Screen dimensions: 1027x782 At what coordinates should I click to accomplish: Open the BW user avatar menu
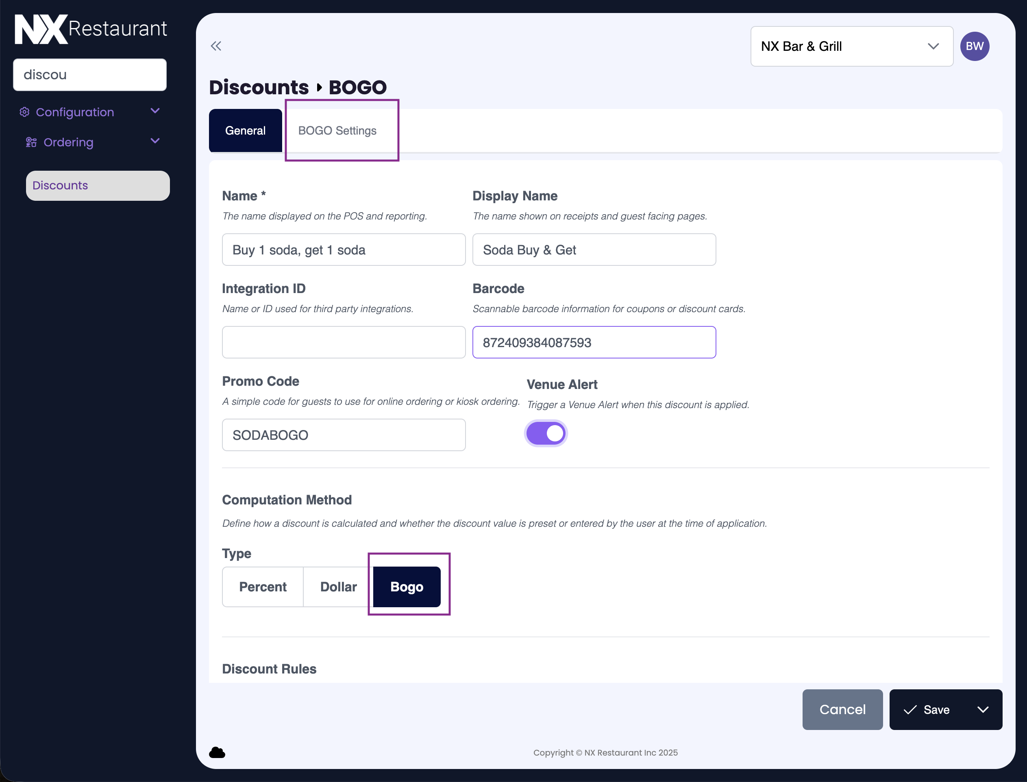pos(975,46)
